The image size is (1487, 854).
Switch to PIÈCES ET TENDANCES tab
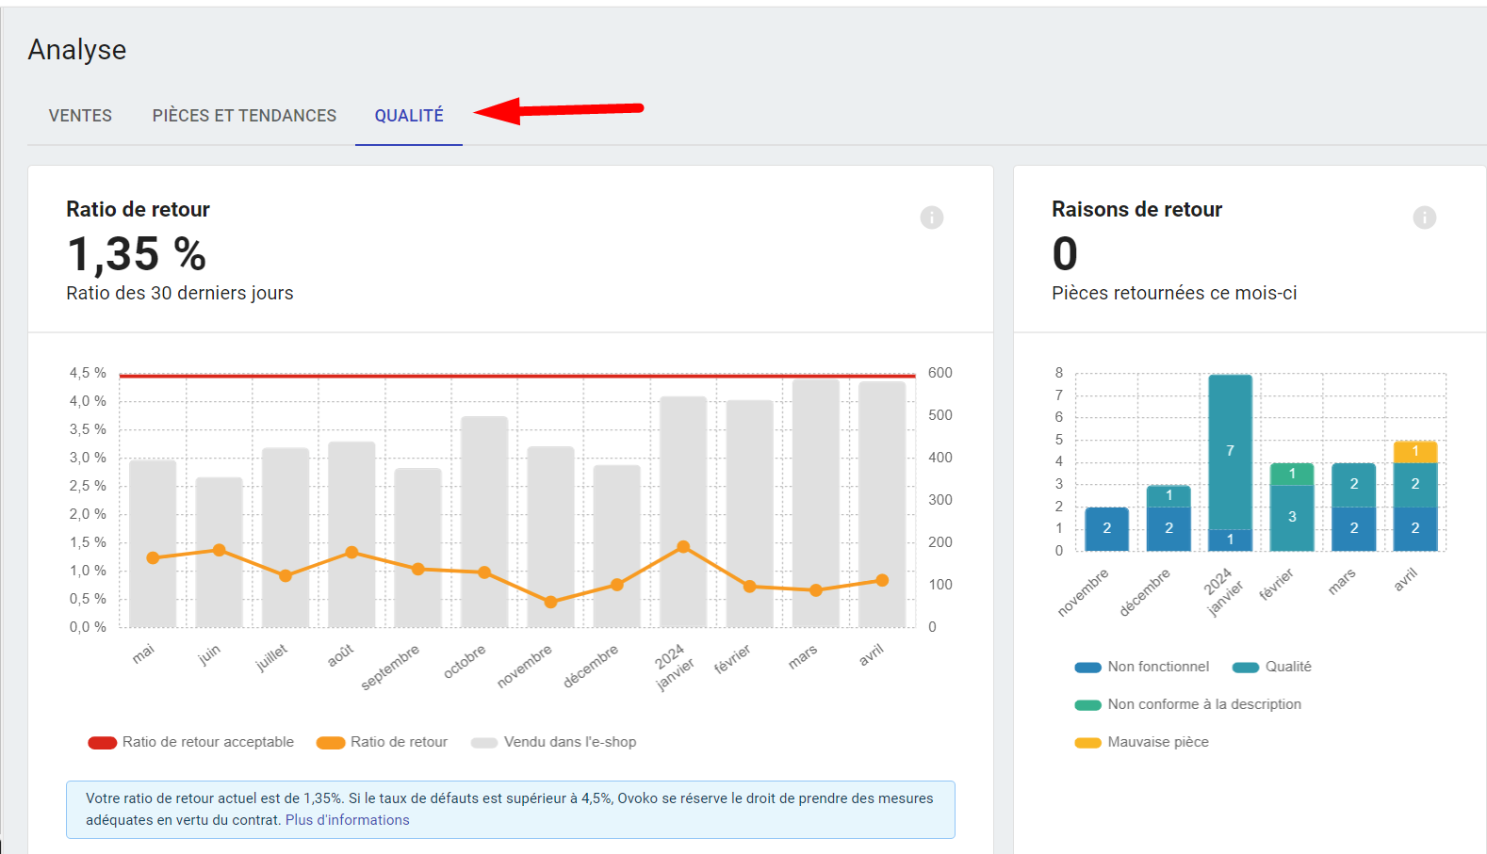pyautogui.click(x=244, y=116)
